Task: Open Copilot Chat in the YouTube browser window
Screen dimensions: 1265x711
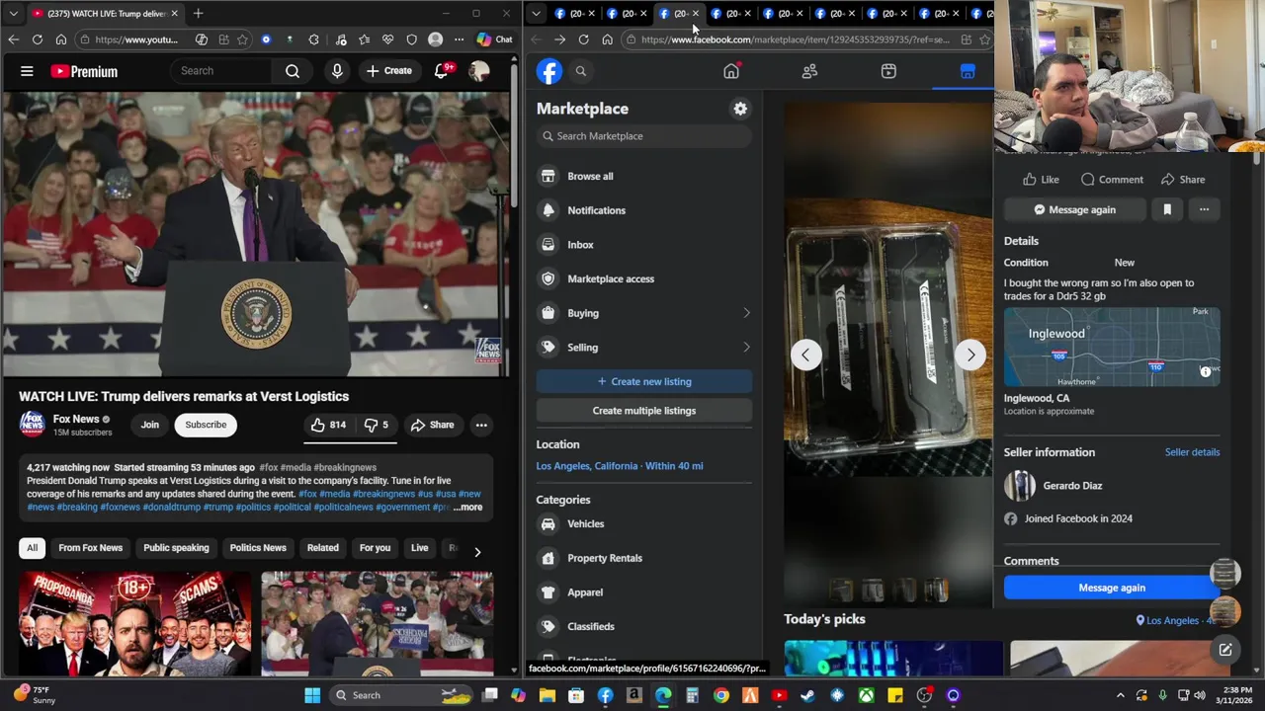Action: 494,39
